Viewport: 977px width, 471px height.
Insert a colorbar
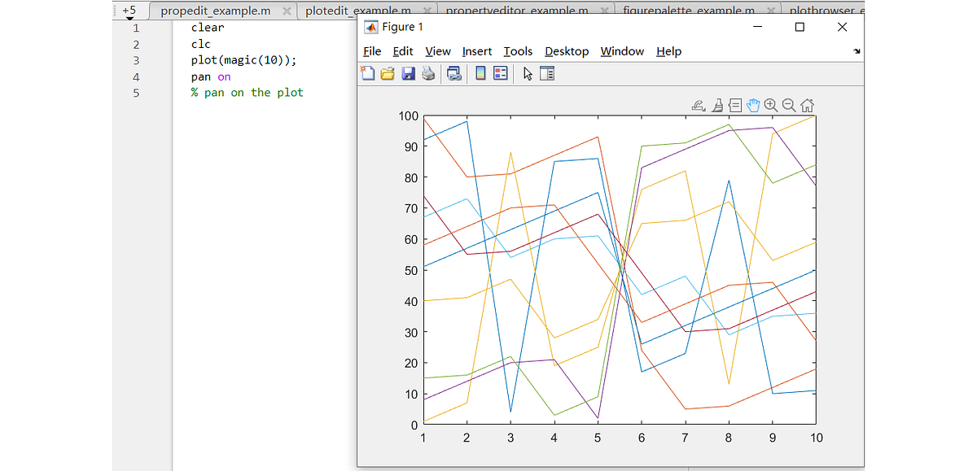[x=480, y=73]
